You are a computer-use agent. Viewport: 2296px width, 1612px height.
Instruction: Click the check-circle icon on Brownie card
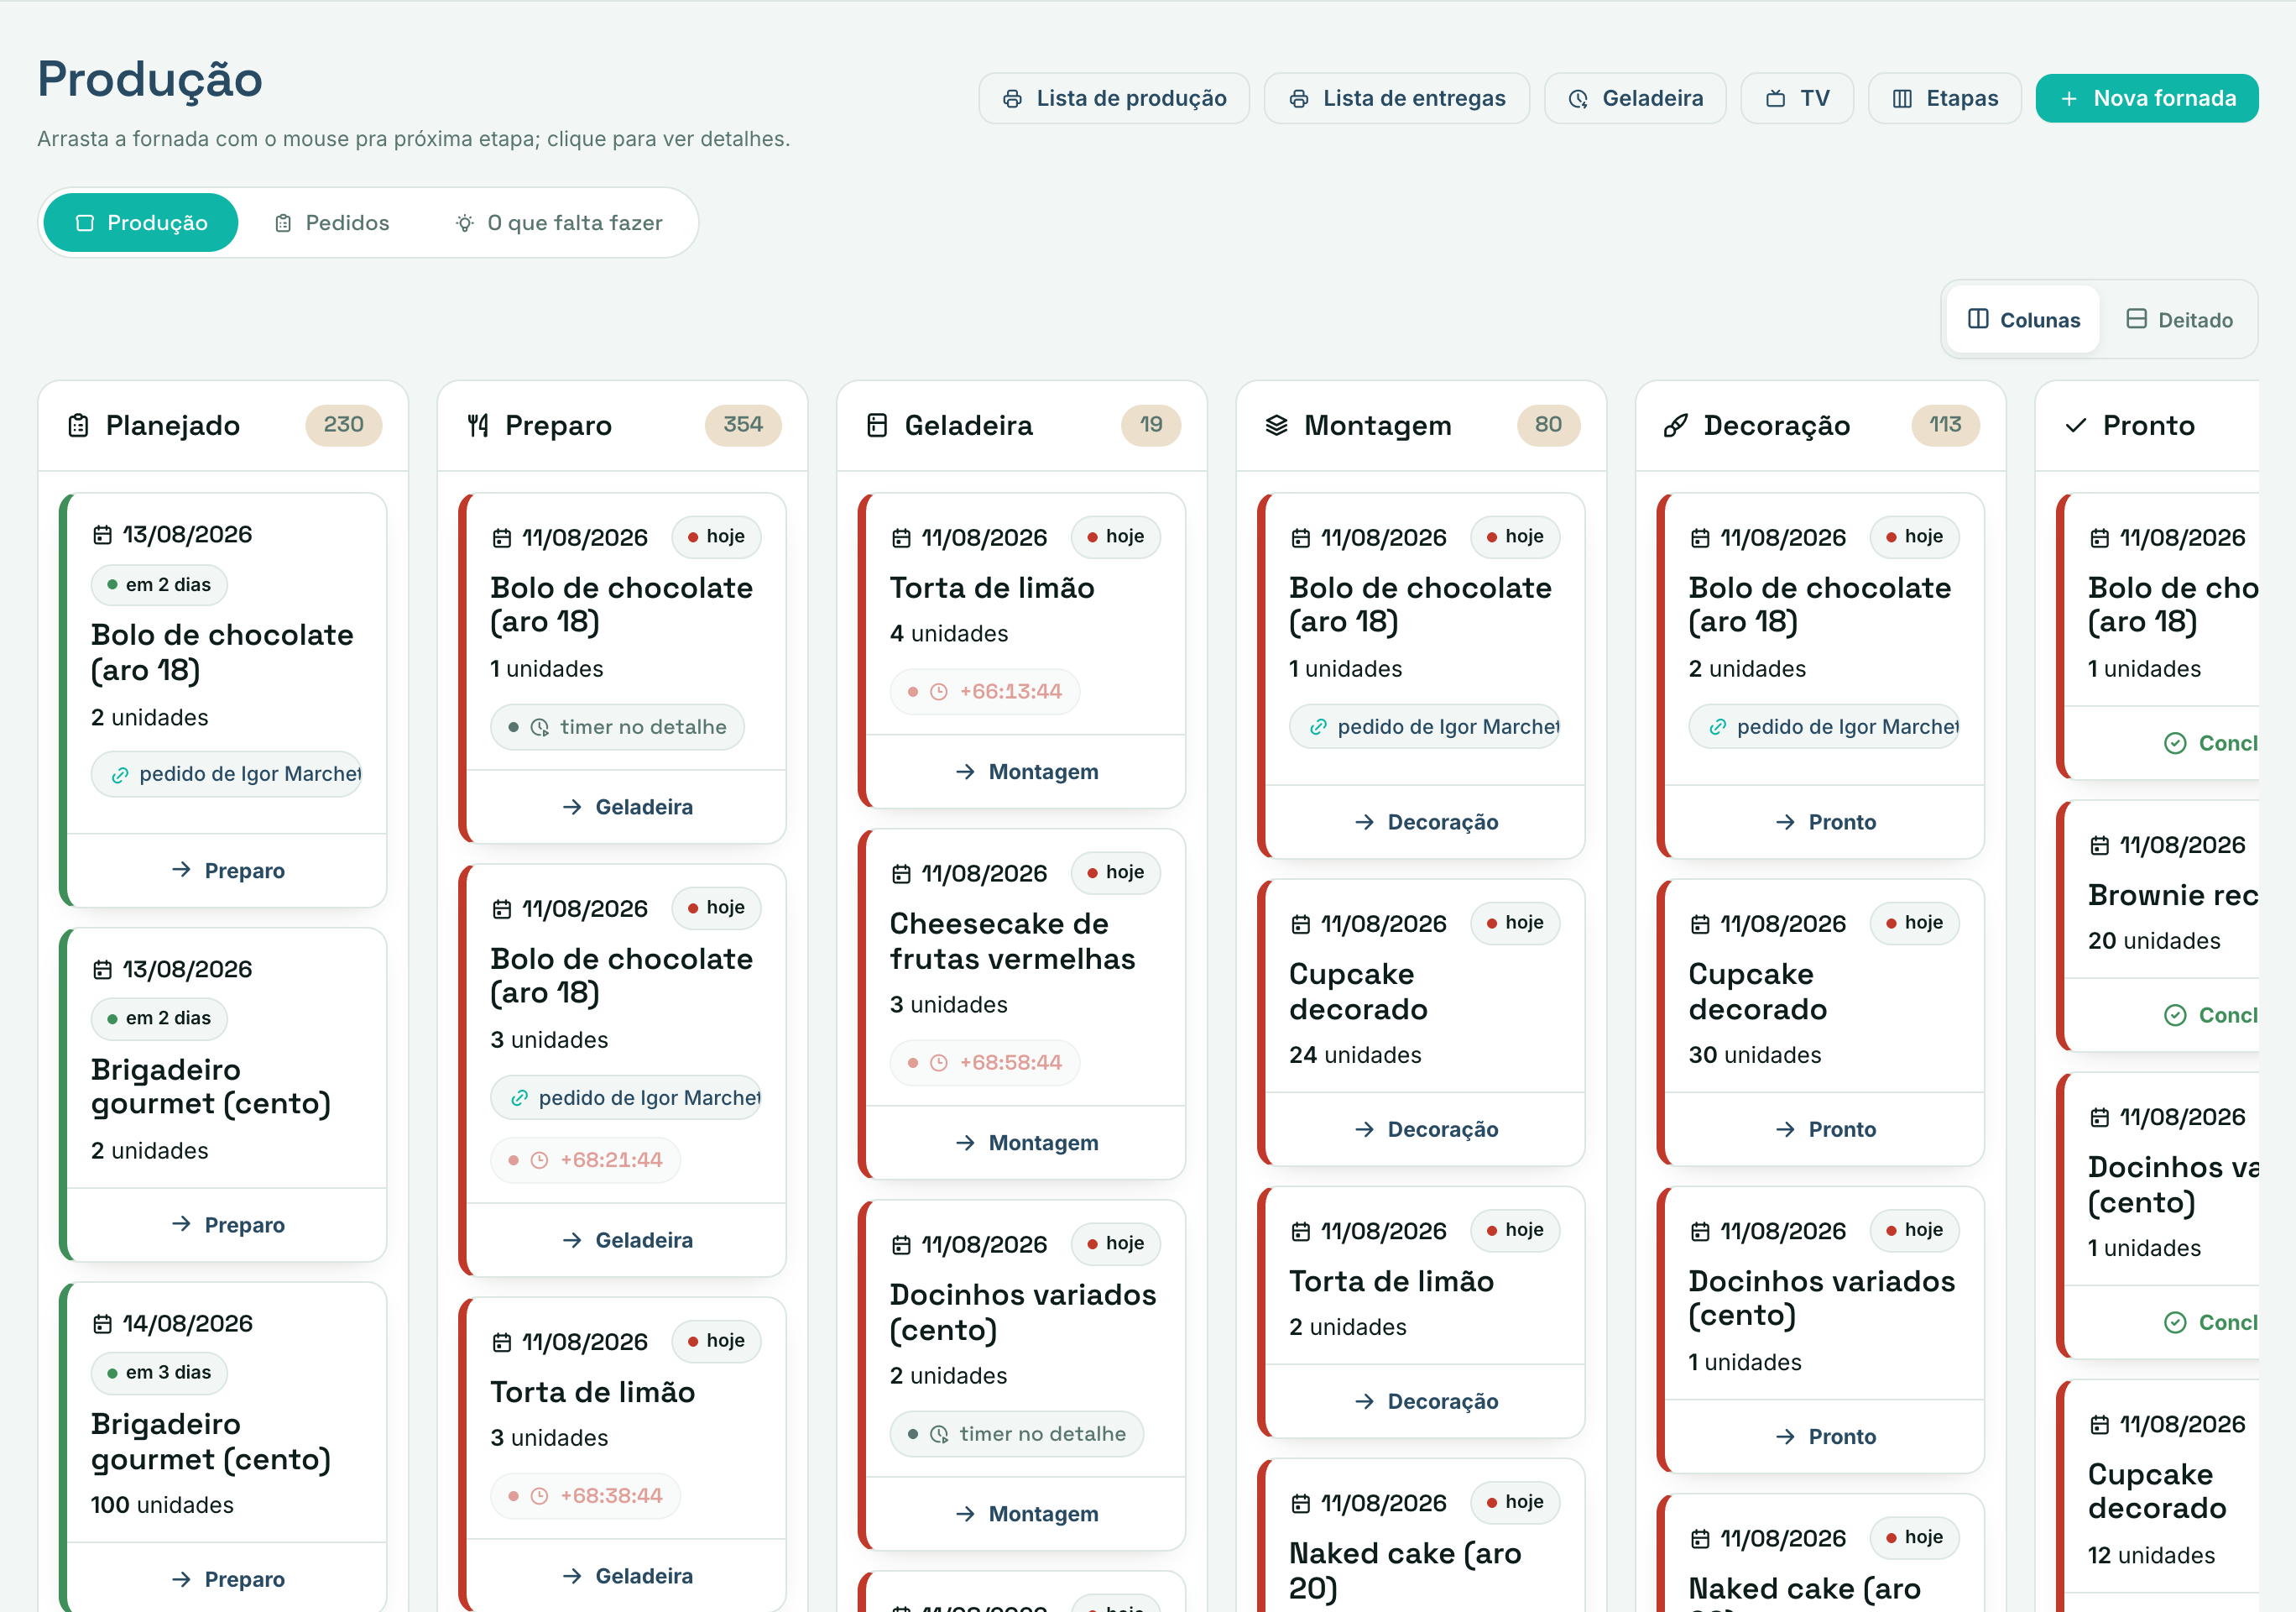click(x=2175, y=1016)
